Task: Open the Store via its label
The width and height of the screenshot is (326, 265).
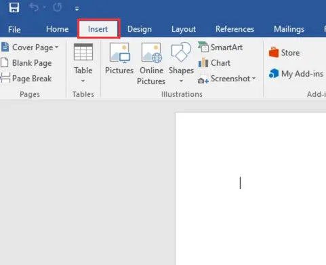Action: (290, 53)
